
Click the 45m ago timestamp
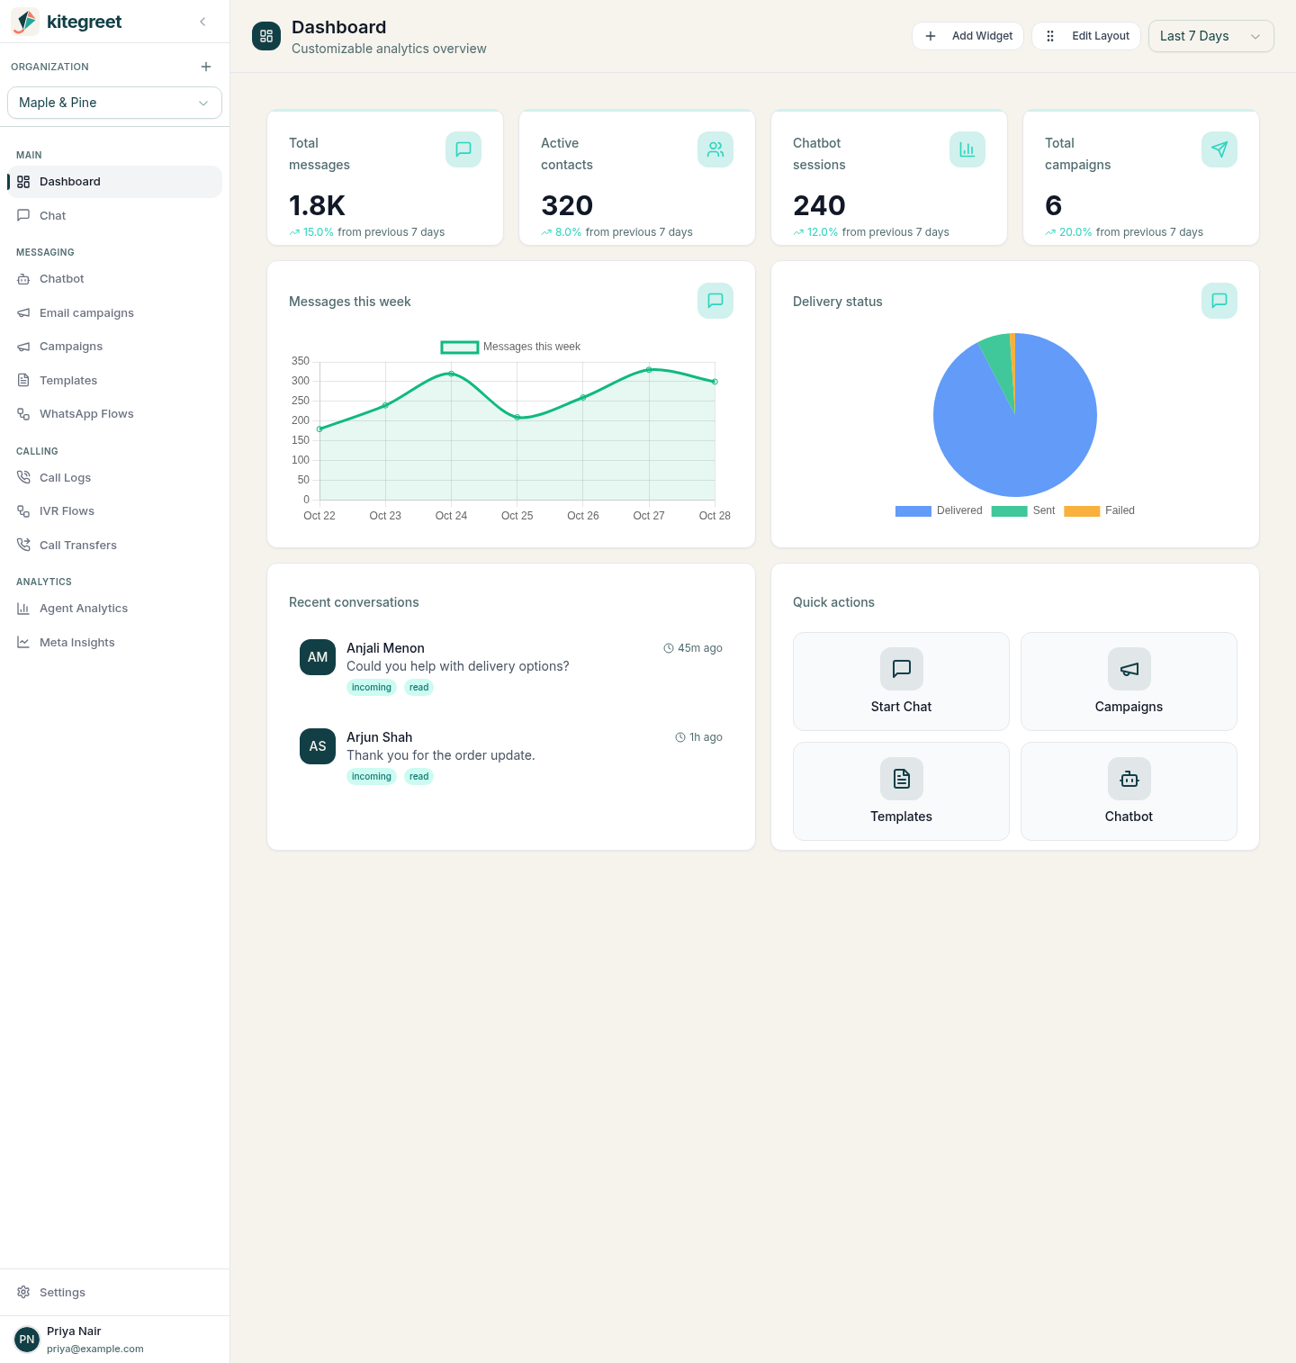693,648
